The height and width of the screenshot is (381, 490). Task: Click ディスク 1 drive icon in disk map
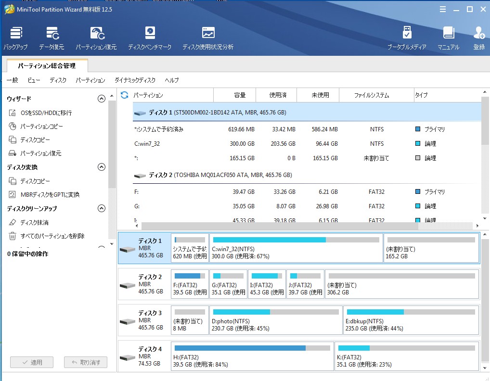point(128,250)
